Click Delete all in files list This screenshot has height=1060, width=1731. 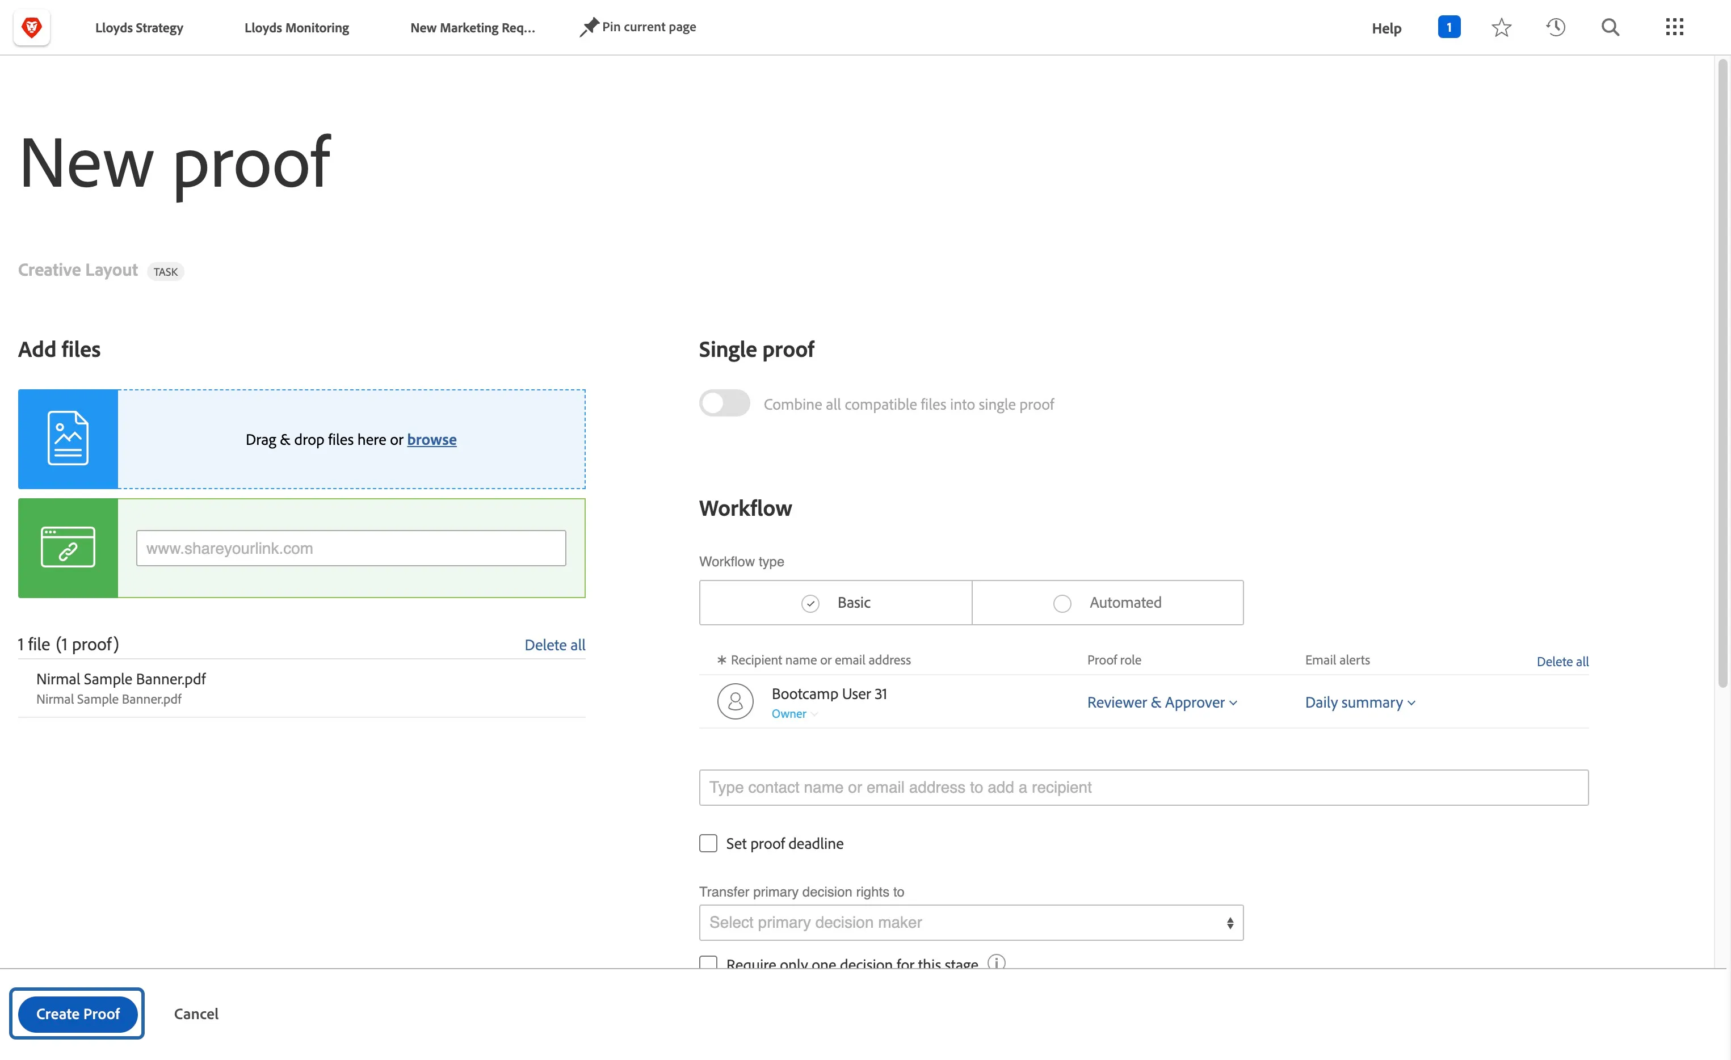pyautogui.click(x=554, y=645)
